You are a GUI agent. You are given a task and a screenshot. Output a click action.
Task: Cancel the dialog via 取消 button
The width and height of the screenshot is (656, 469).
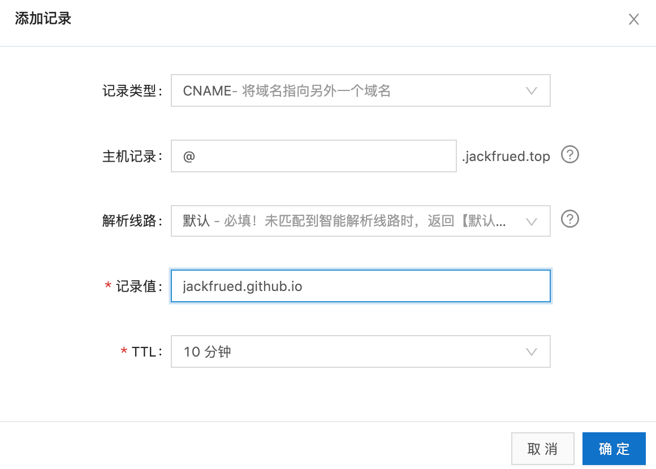pyautogui.click(x=542, y=449)
